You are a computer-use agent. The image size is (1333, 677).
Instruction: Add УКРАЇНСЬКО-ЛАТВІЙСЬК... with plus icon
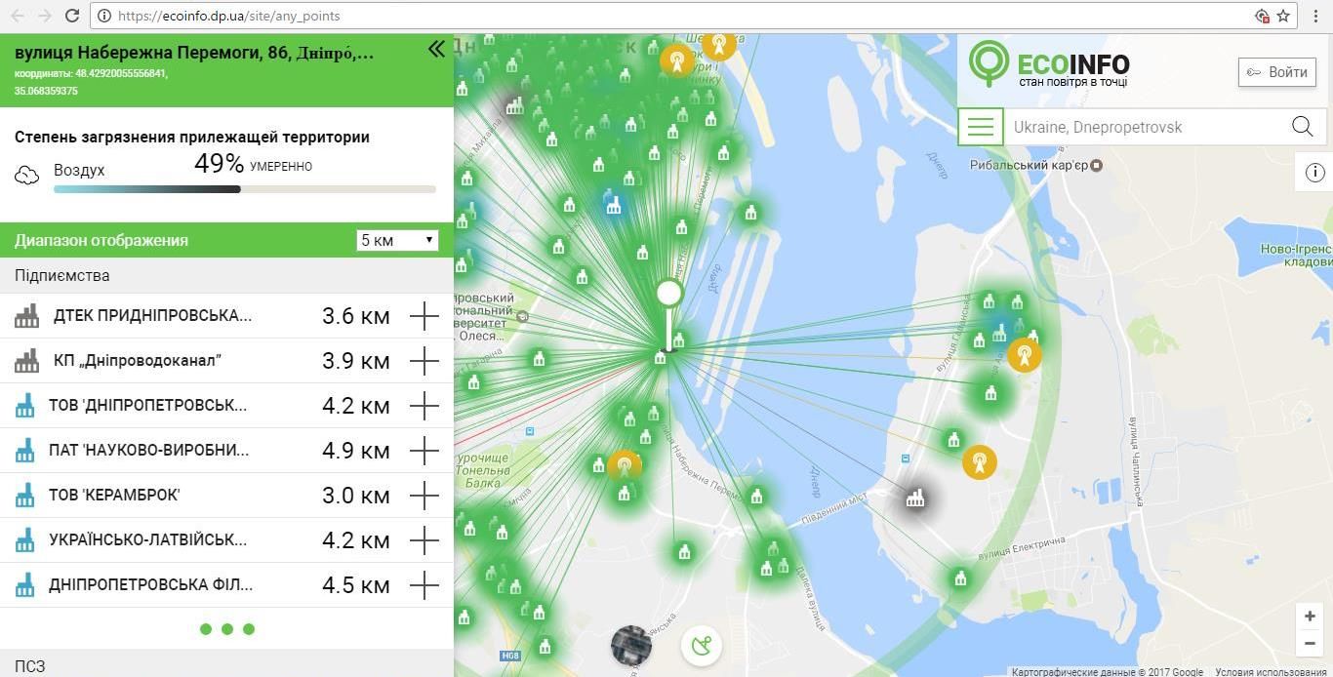coord(424,540)
